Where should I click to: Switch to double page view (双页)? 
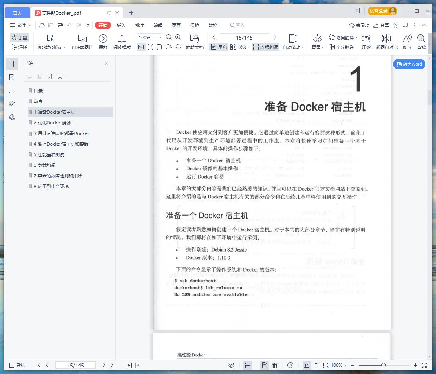(240, 47)
